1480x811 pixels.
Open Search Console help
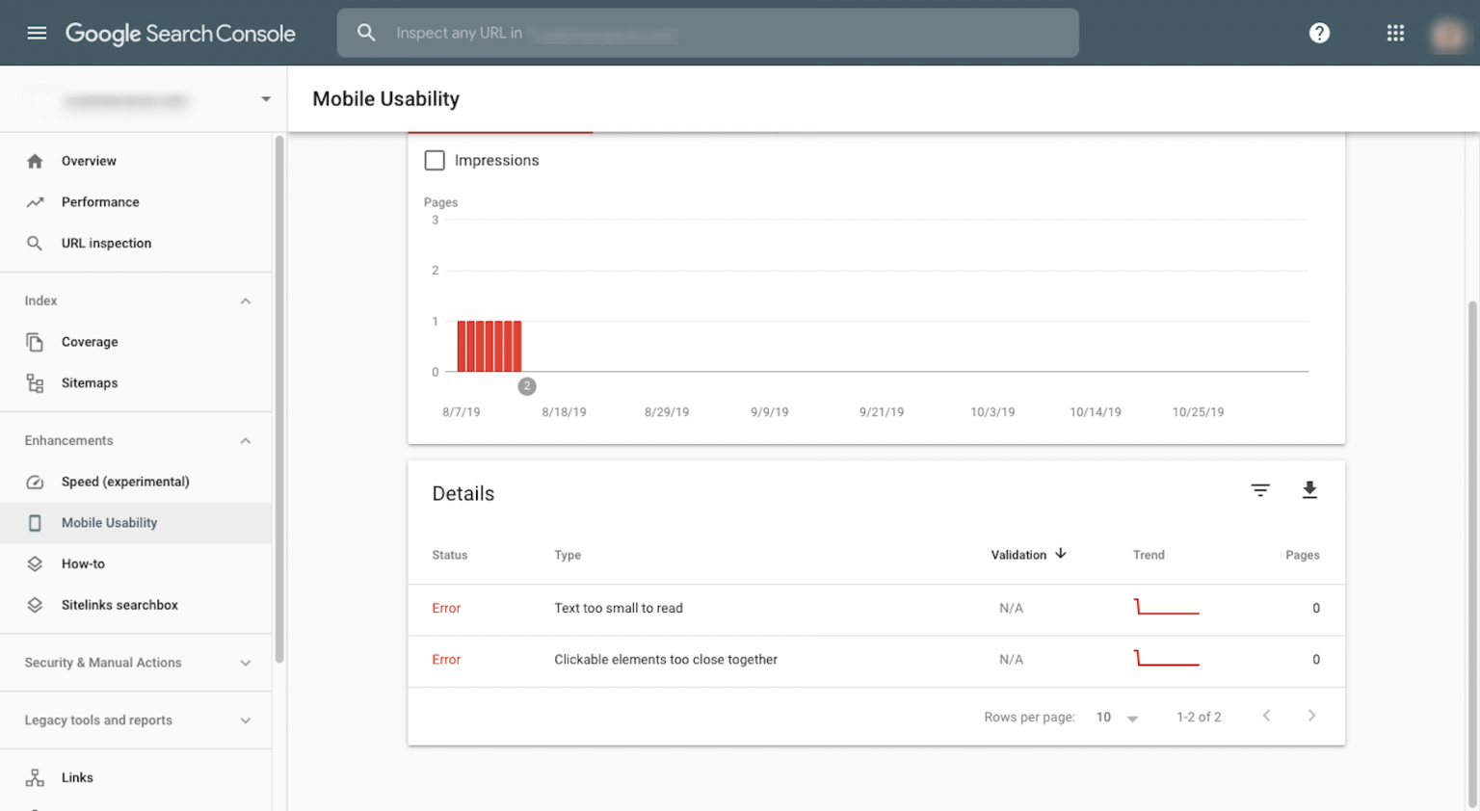click(x=1318, y=32)
